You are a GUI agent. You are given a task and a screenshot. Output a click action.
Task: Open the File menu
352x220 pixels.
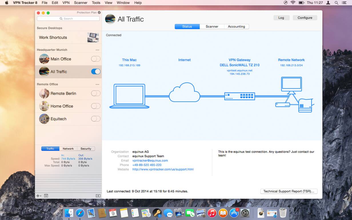click(x=45, y=3)
